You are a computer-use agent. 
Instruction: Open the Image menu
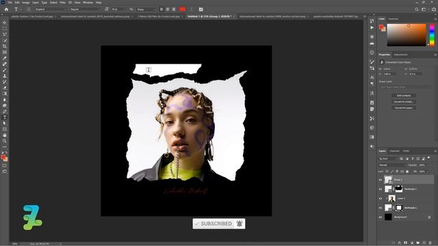pyautogui.click(x=26, y=3)
